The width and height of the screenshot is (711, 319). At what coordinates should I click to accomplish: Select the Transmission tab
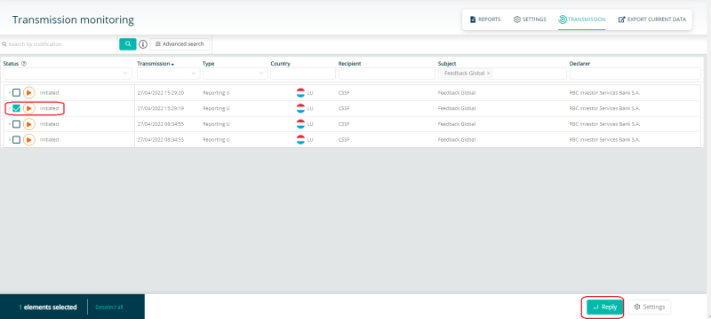tap(582, 19)
